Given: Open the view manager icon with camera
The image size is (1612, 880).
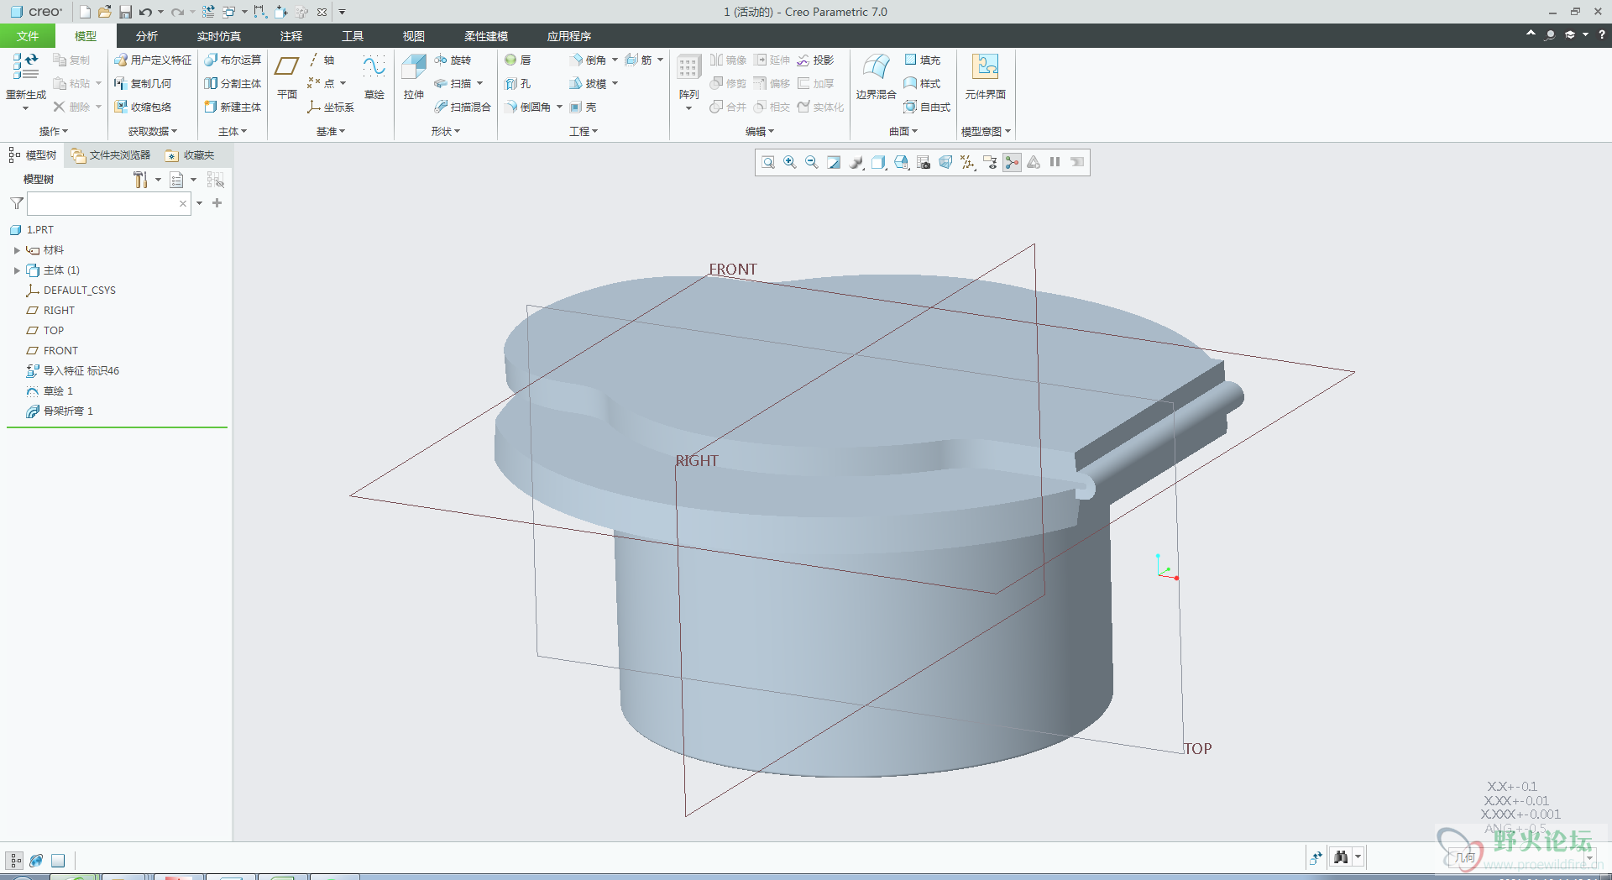Looking at the screenshot, I should tap(923, 162).
